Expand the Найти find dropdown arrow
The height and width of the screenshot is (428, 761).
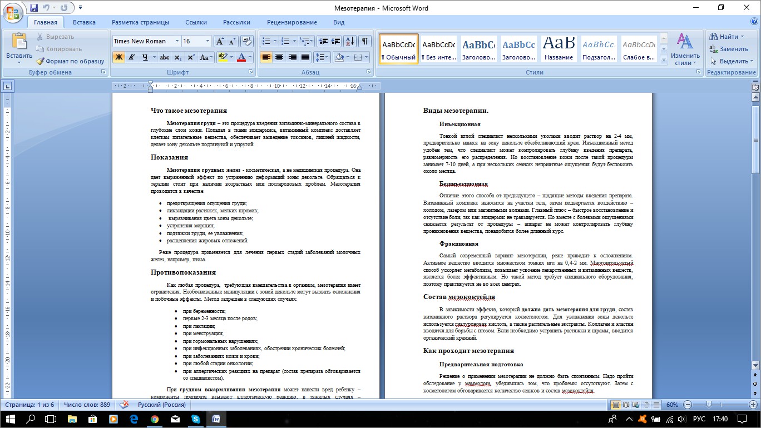pyautogui.click(x=743, y=37)
